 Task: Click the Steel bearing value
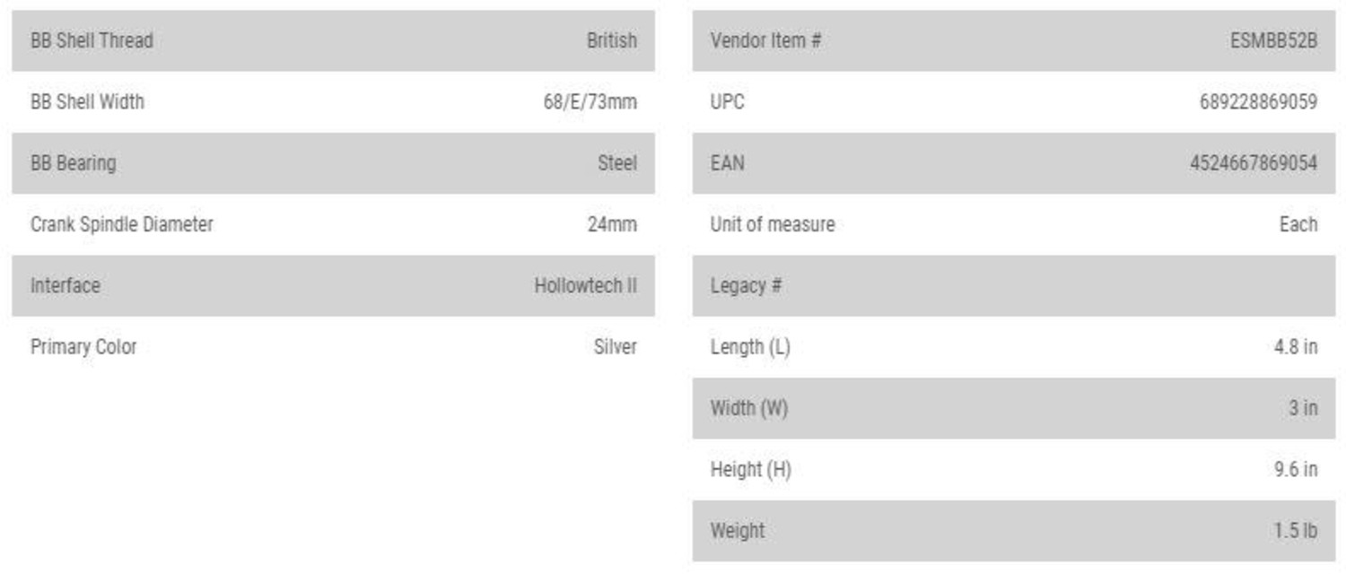pos(617,163)
